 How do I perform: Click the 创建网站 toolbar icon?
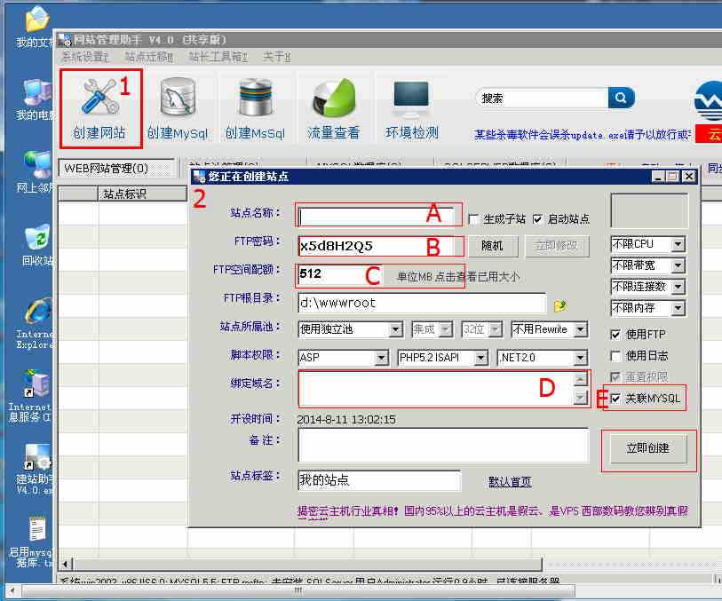(100, 108)
